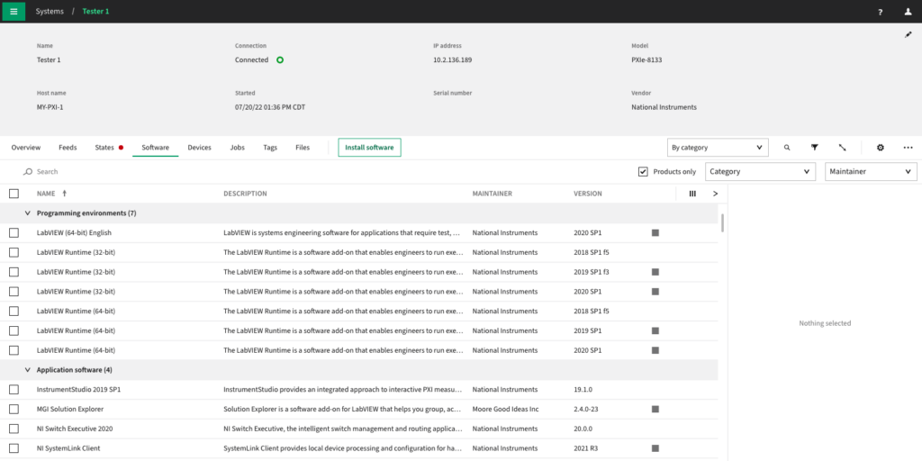The image size is (922, 461).
Task: Toggle the select-all checkbox in the header
Action: (14, 194)
